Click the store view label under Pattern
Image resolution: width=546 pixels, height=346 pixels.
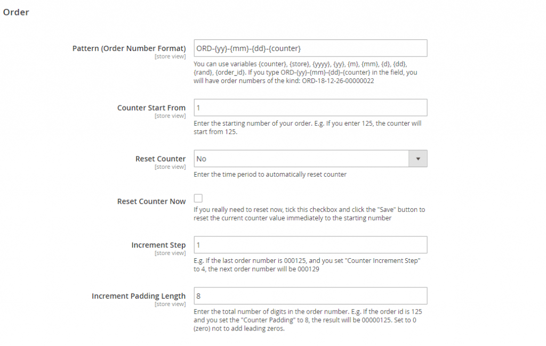(171, 56)
